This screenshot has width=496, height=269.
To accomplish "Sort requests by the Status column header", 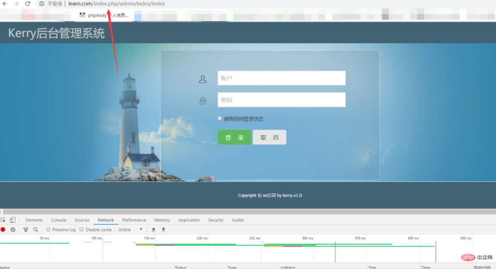I will click(180, 267).
